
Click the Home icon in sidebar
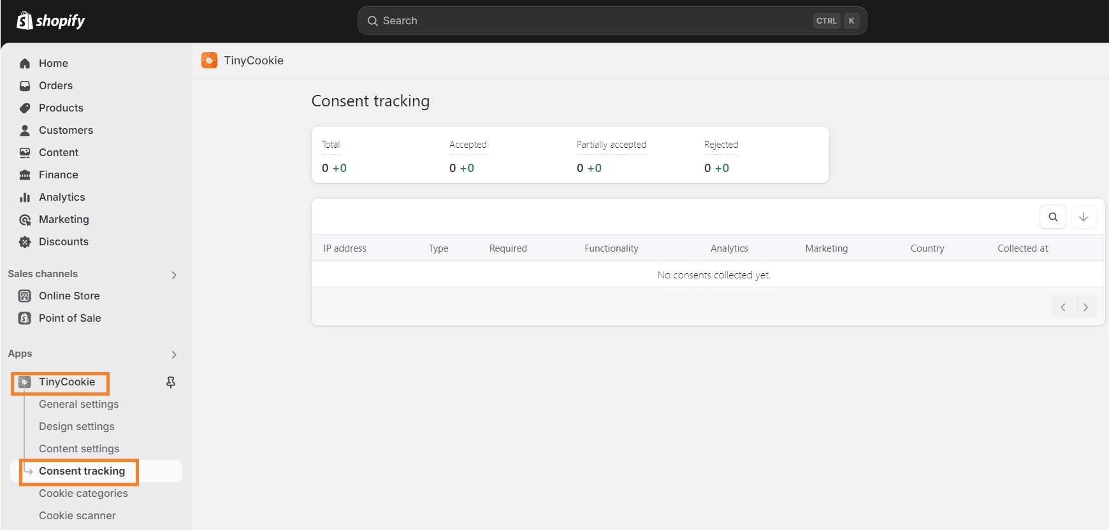25,63
